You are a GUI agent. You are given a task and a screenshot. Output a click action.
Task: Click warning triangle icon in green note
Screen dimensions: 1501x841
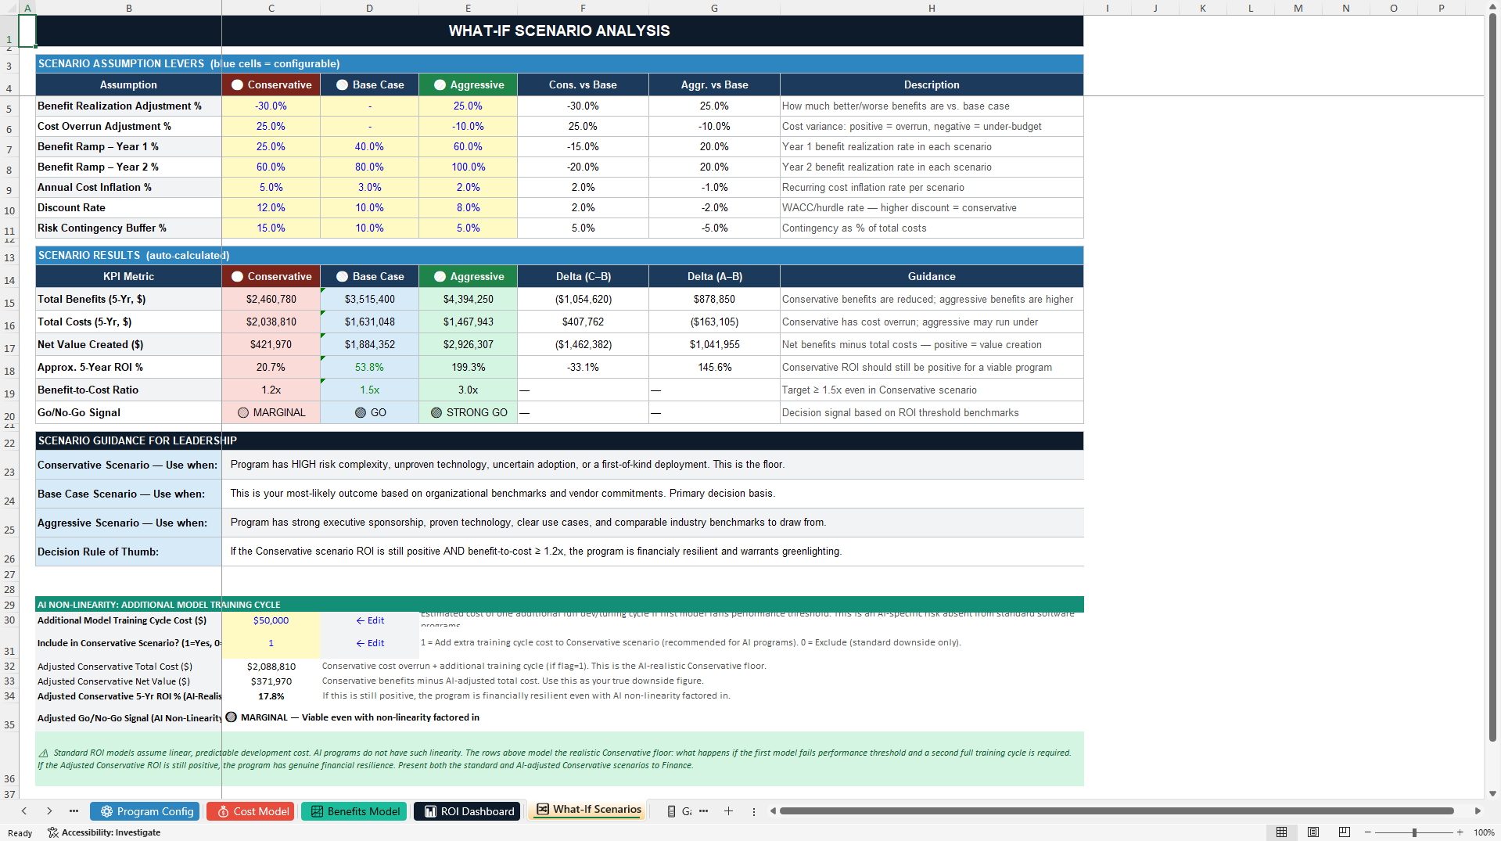(x=44, y=753)
